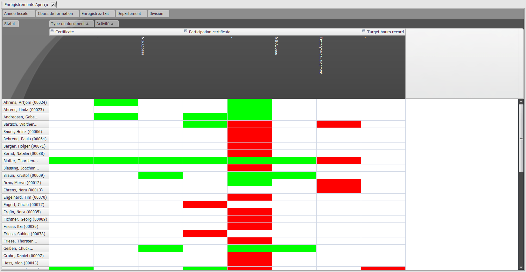Collapse the Target hours record group

[364, 31]
